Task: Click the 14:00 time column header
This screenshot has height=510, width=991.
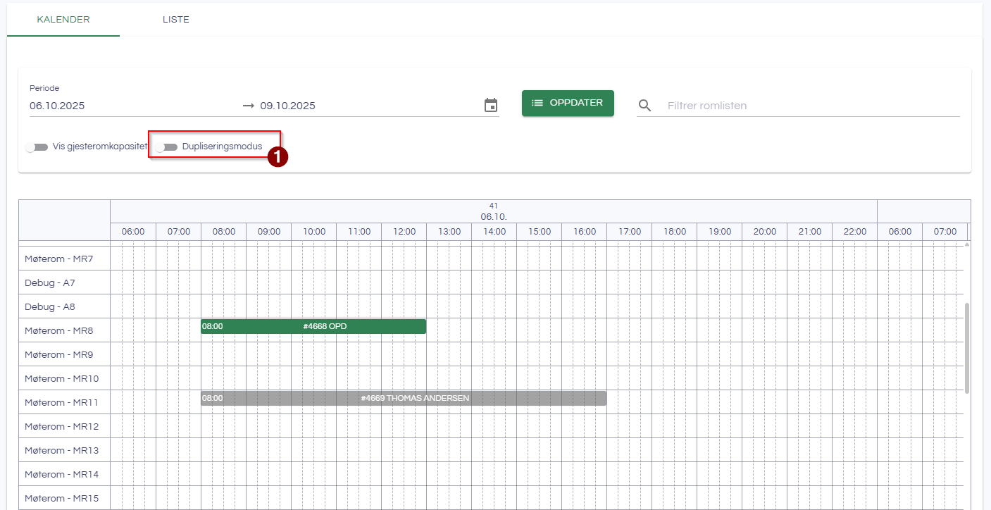Action: [x=494, y=232]
